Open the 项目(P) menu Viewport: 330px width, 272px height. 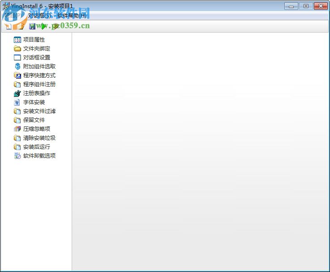pos(13,16)
